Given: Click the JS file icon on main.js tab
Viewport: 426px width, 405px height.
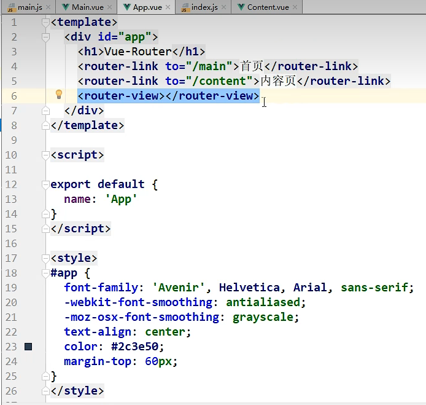Looking at the screenshot, I should 11,7.
